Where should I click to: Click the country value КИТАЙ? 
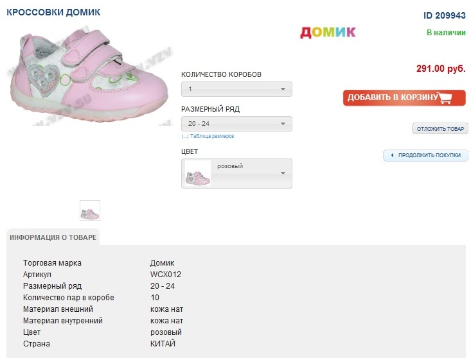163,344
